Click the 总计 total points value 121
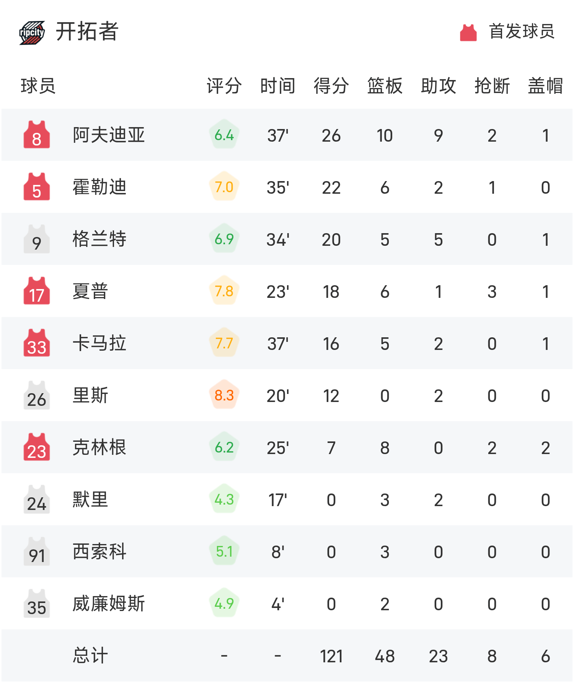Screen dimensions: 574x683 click(331, 656)
